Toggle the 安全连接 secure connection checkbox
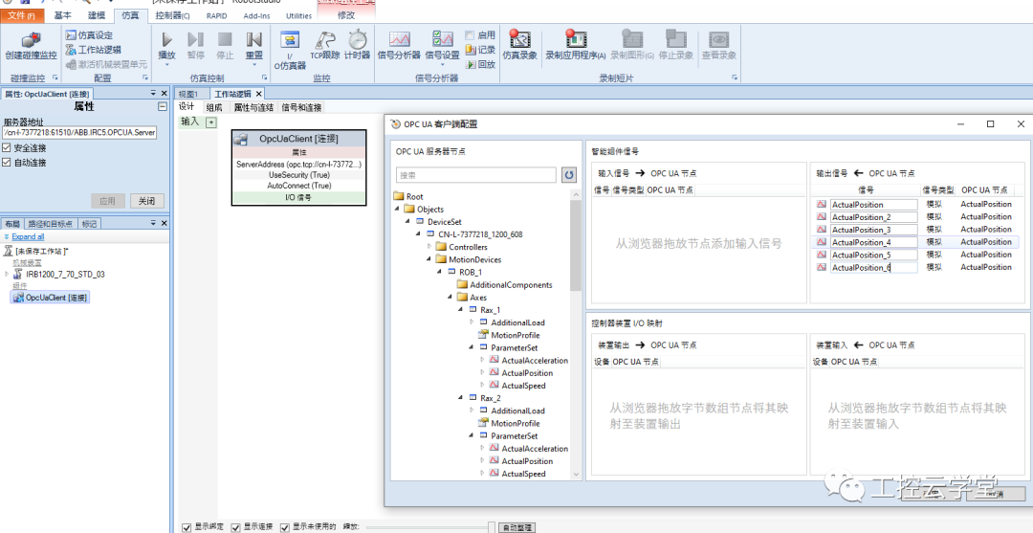The image size is (1033, 533). (7, 148)
